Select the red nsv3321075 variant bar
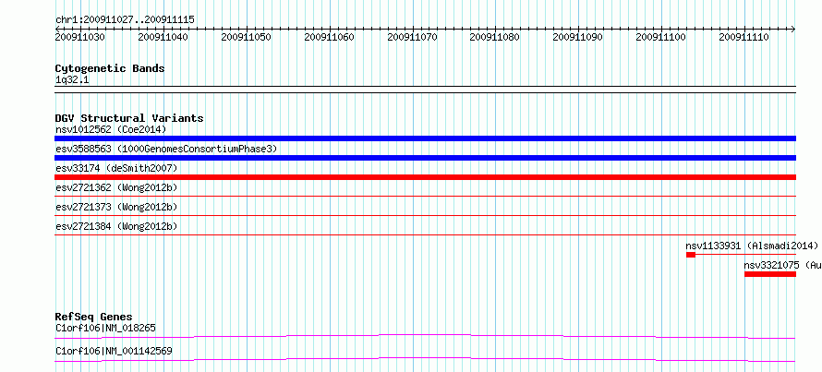 (x=770, y=274)
